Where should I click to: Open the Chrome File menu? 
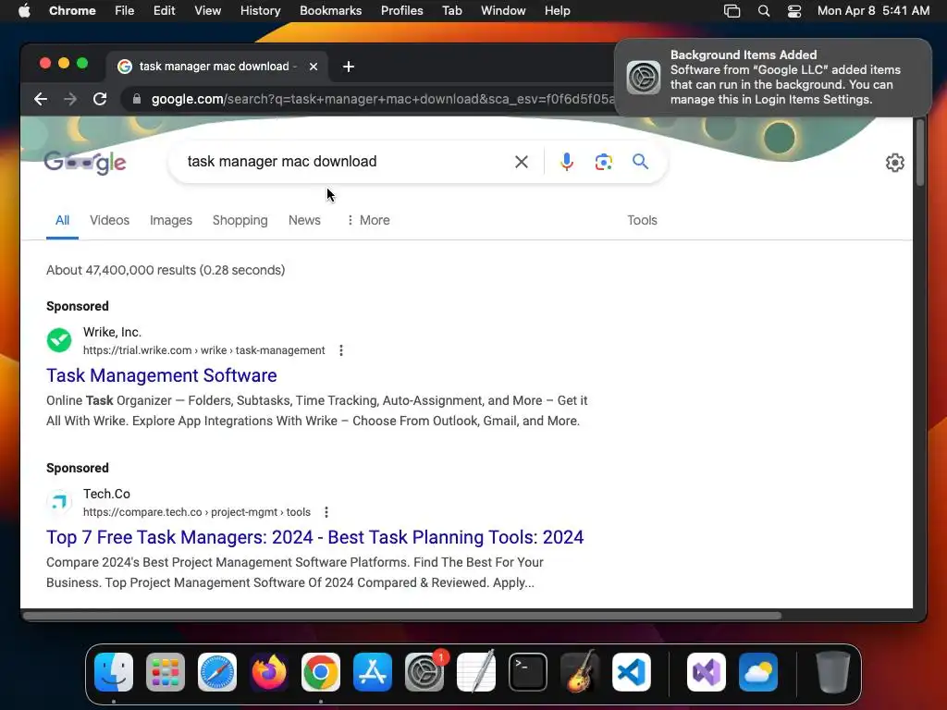pos(125,11)
